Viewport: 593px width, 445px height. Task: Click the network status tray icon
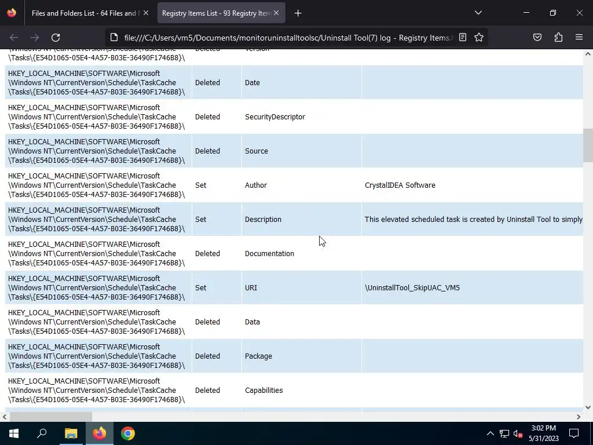point(504,433)
